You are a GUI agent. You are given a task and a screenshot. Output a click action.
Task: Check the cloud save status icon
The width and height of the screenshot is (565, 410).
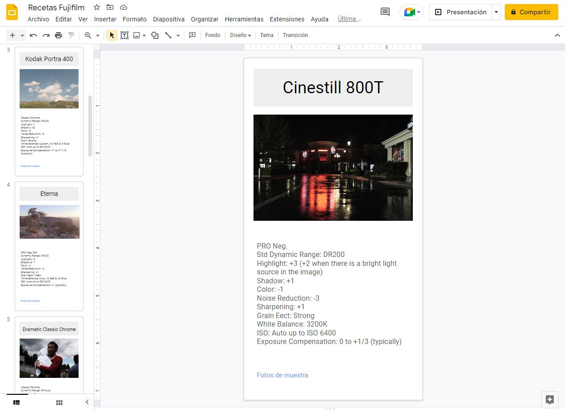(124, 7)
